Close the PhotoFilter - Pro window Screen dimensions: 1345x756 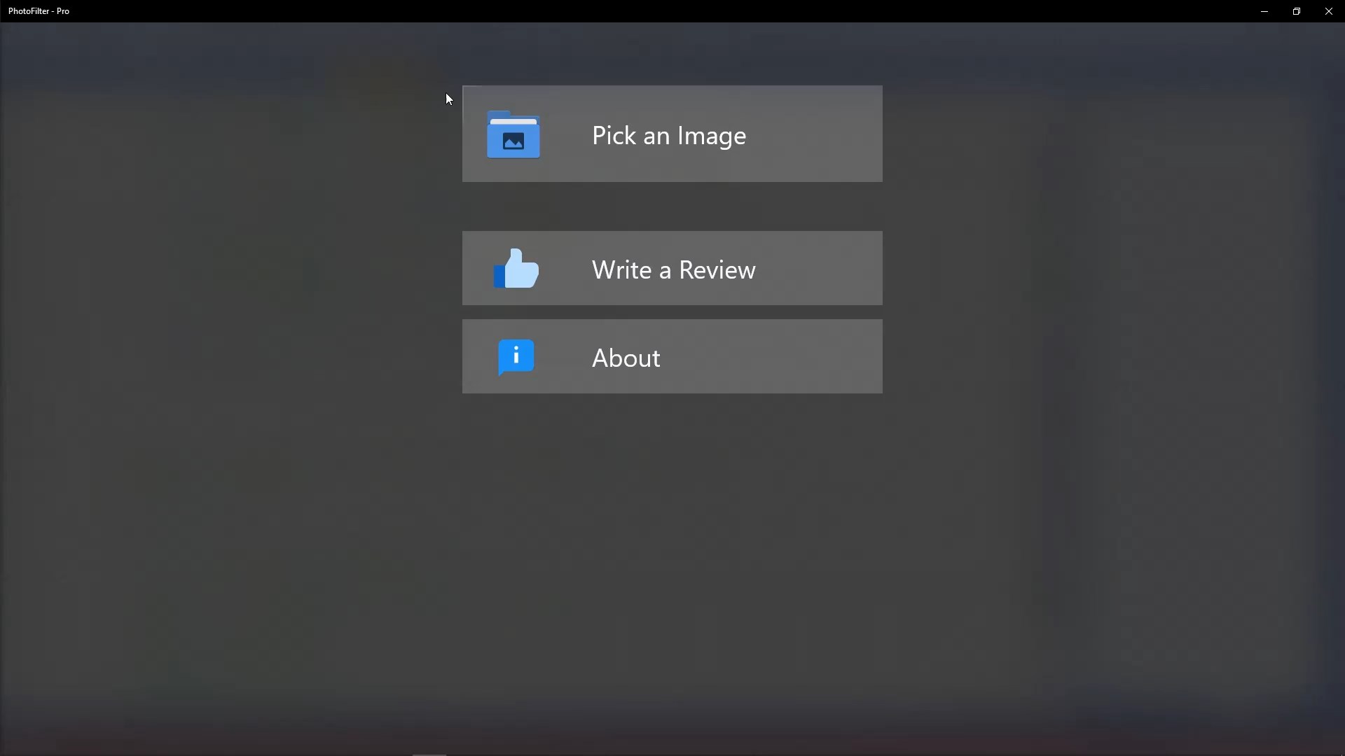coord(1328,11)
